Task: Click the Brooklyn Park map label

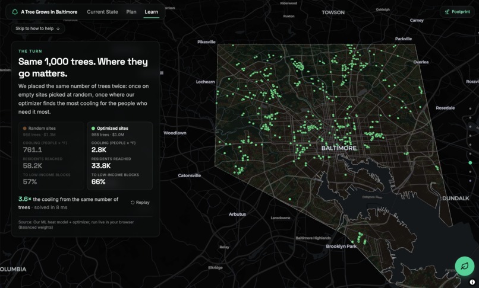Action: (341, 247)
